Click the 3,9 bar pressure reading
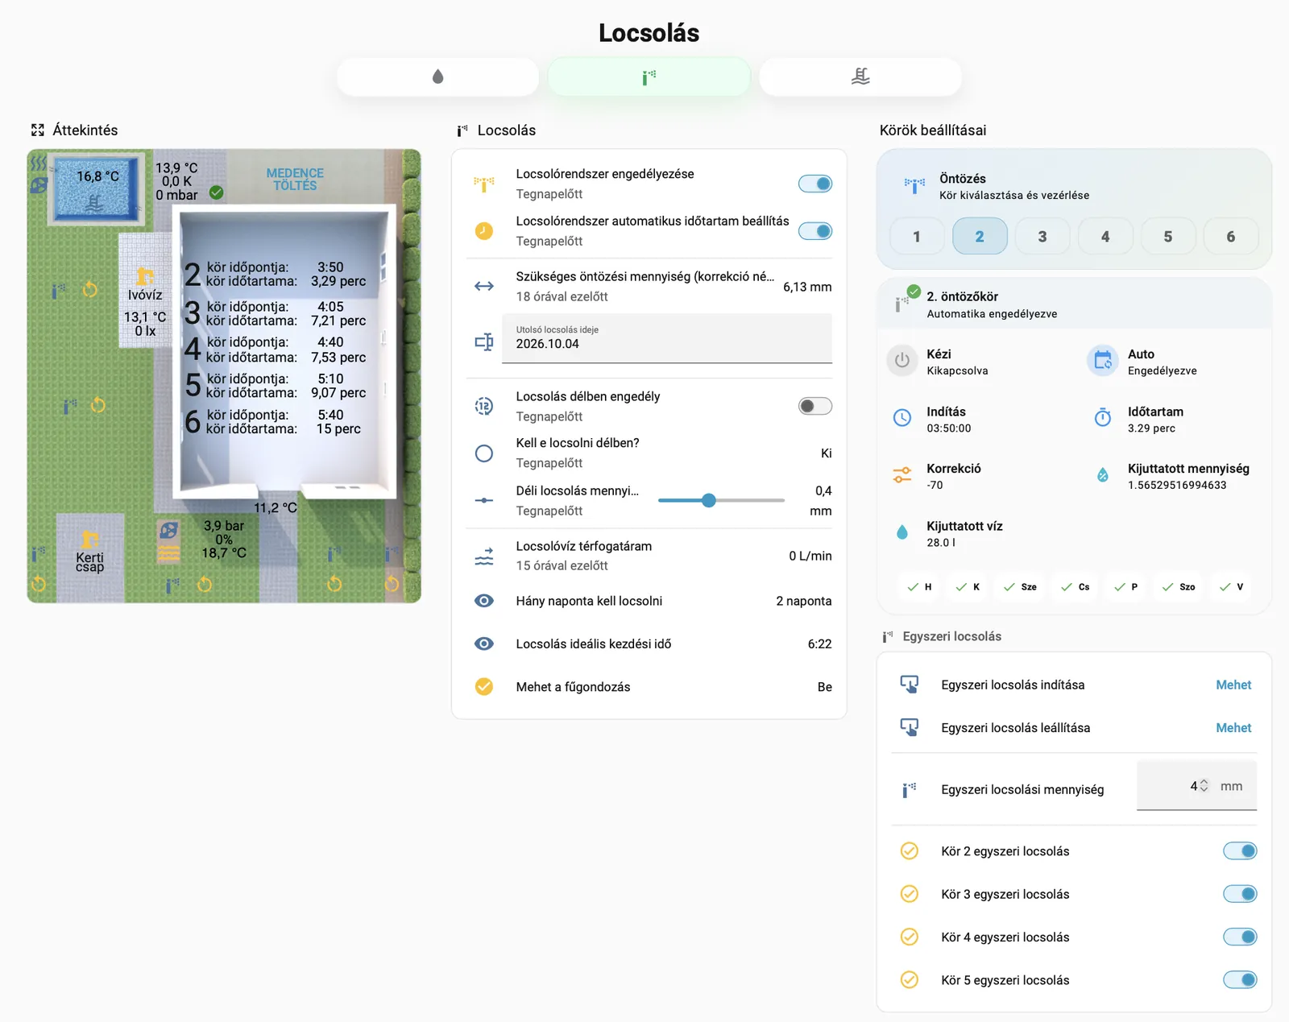 [x=224, y=525]
